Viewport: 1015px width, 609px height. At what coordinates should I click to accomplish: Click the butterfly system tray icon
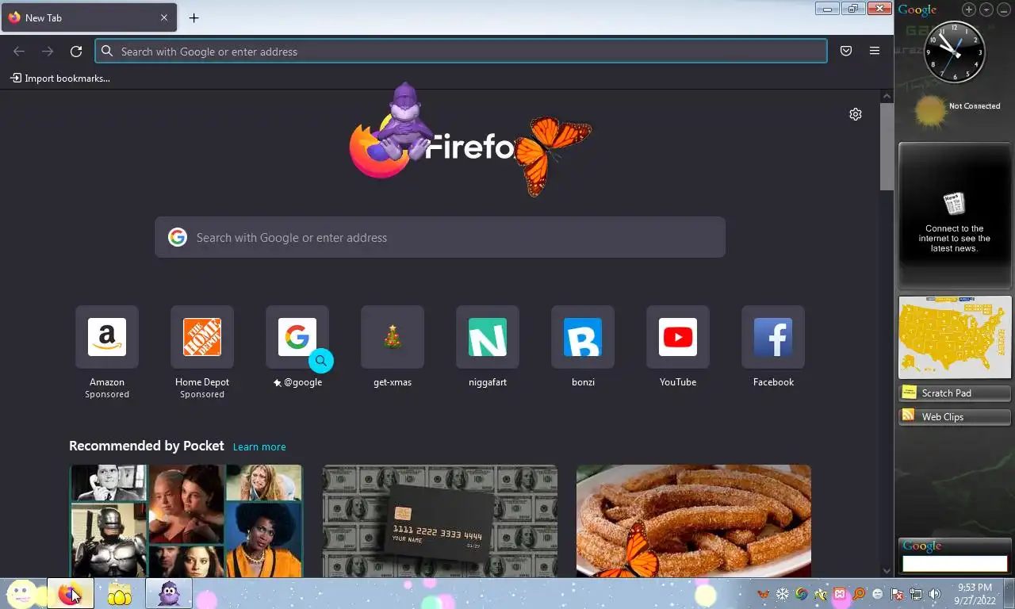[x=764, y=593]
